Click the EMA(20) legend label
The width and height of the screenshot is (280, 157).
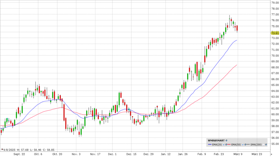[x=217, y=144]
